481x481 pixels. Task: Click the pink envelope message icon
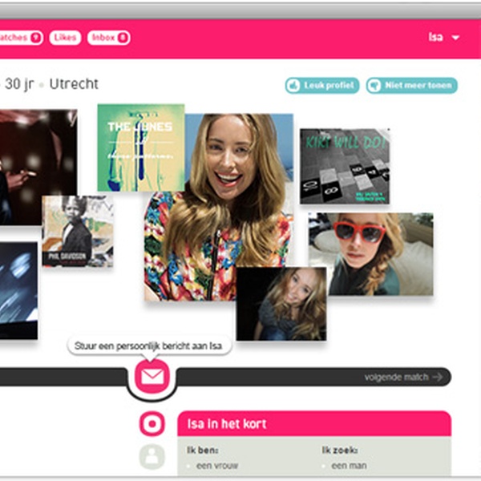(x=153, y=376)
